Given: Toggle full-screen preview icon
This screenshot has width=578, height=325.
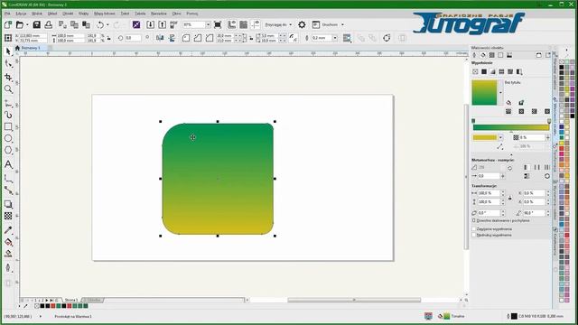Looking at the screenshot, I should click(218, 24).
